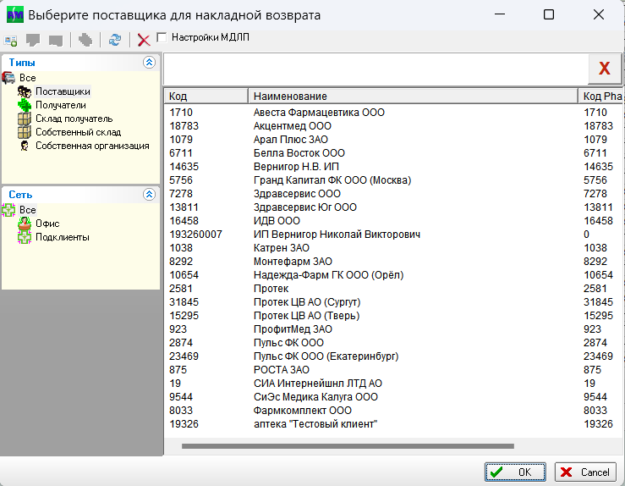This screenshot has height=486, width=625.
Task: Click code cell 193260007
Action: coord(195,235)
